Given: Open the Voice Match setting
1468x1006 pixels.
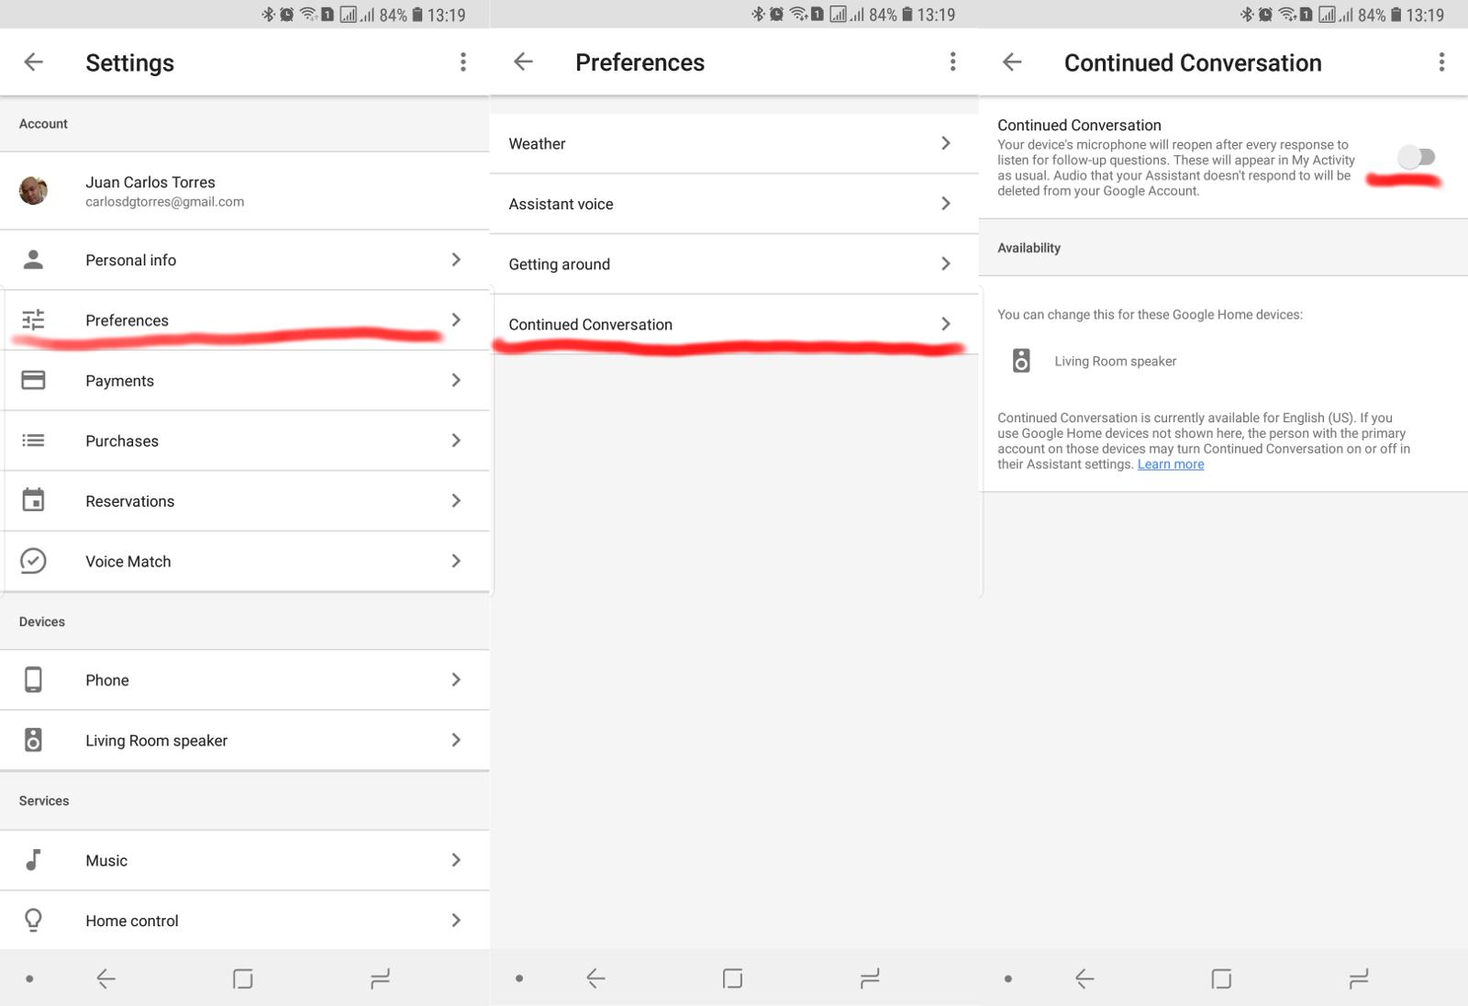Looking at the screenshot, I should tap(245, 561).
